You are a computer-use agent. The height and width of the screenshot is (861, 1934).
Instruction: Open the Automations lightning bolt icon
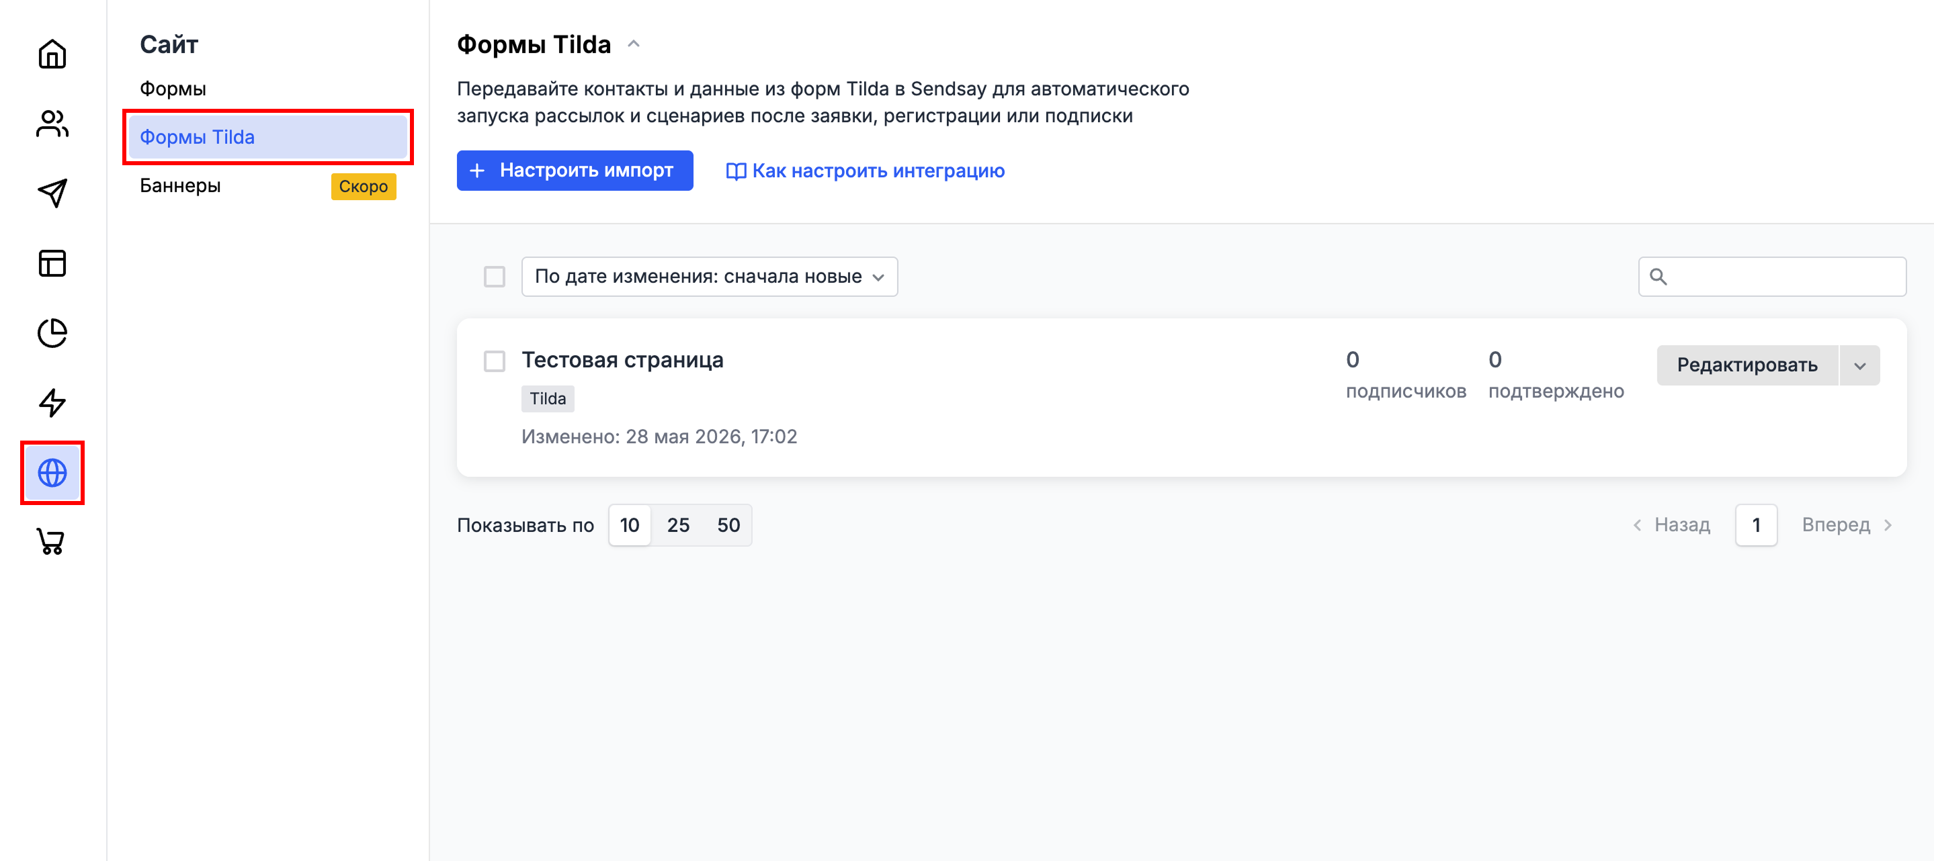pyautogui.click(x=52, y=403)
